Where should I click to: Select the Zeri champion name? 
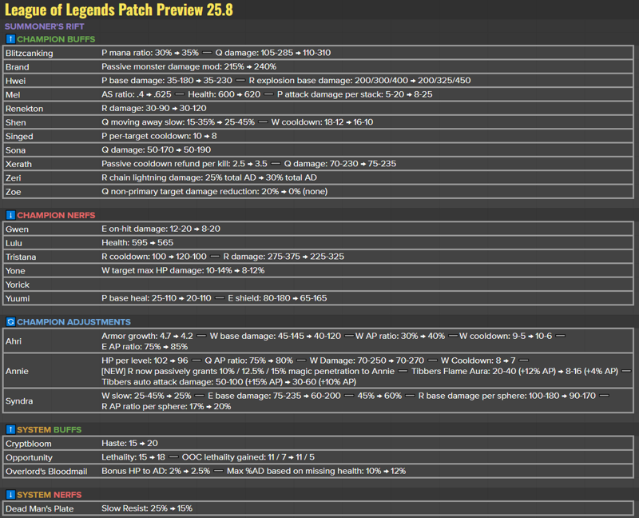point(13,177)
